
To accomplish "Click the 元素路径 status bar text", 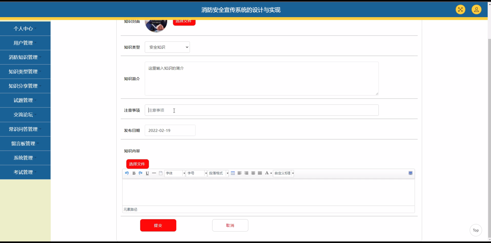I will coord(131,209).
